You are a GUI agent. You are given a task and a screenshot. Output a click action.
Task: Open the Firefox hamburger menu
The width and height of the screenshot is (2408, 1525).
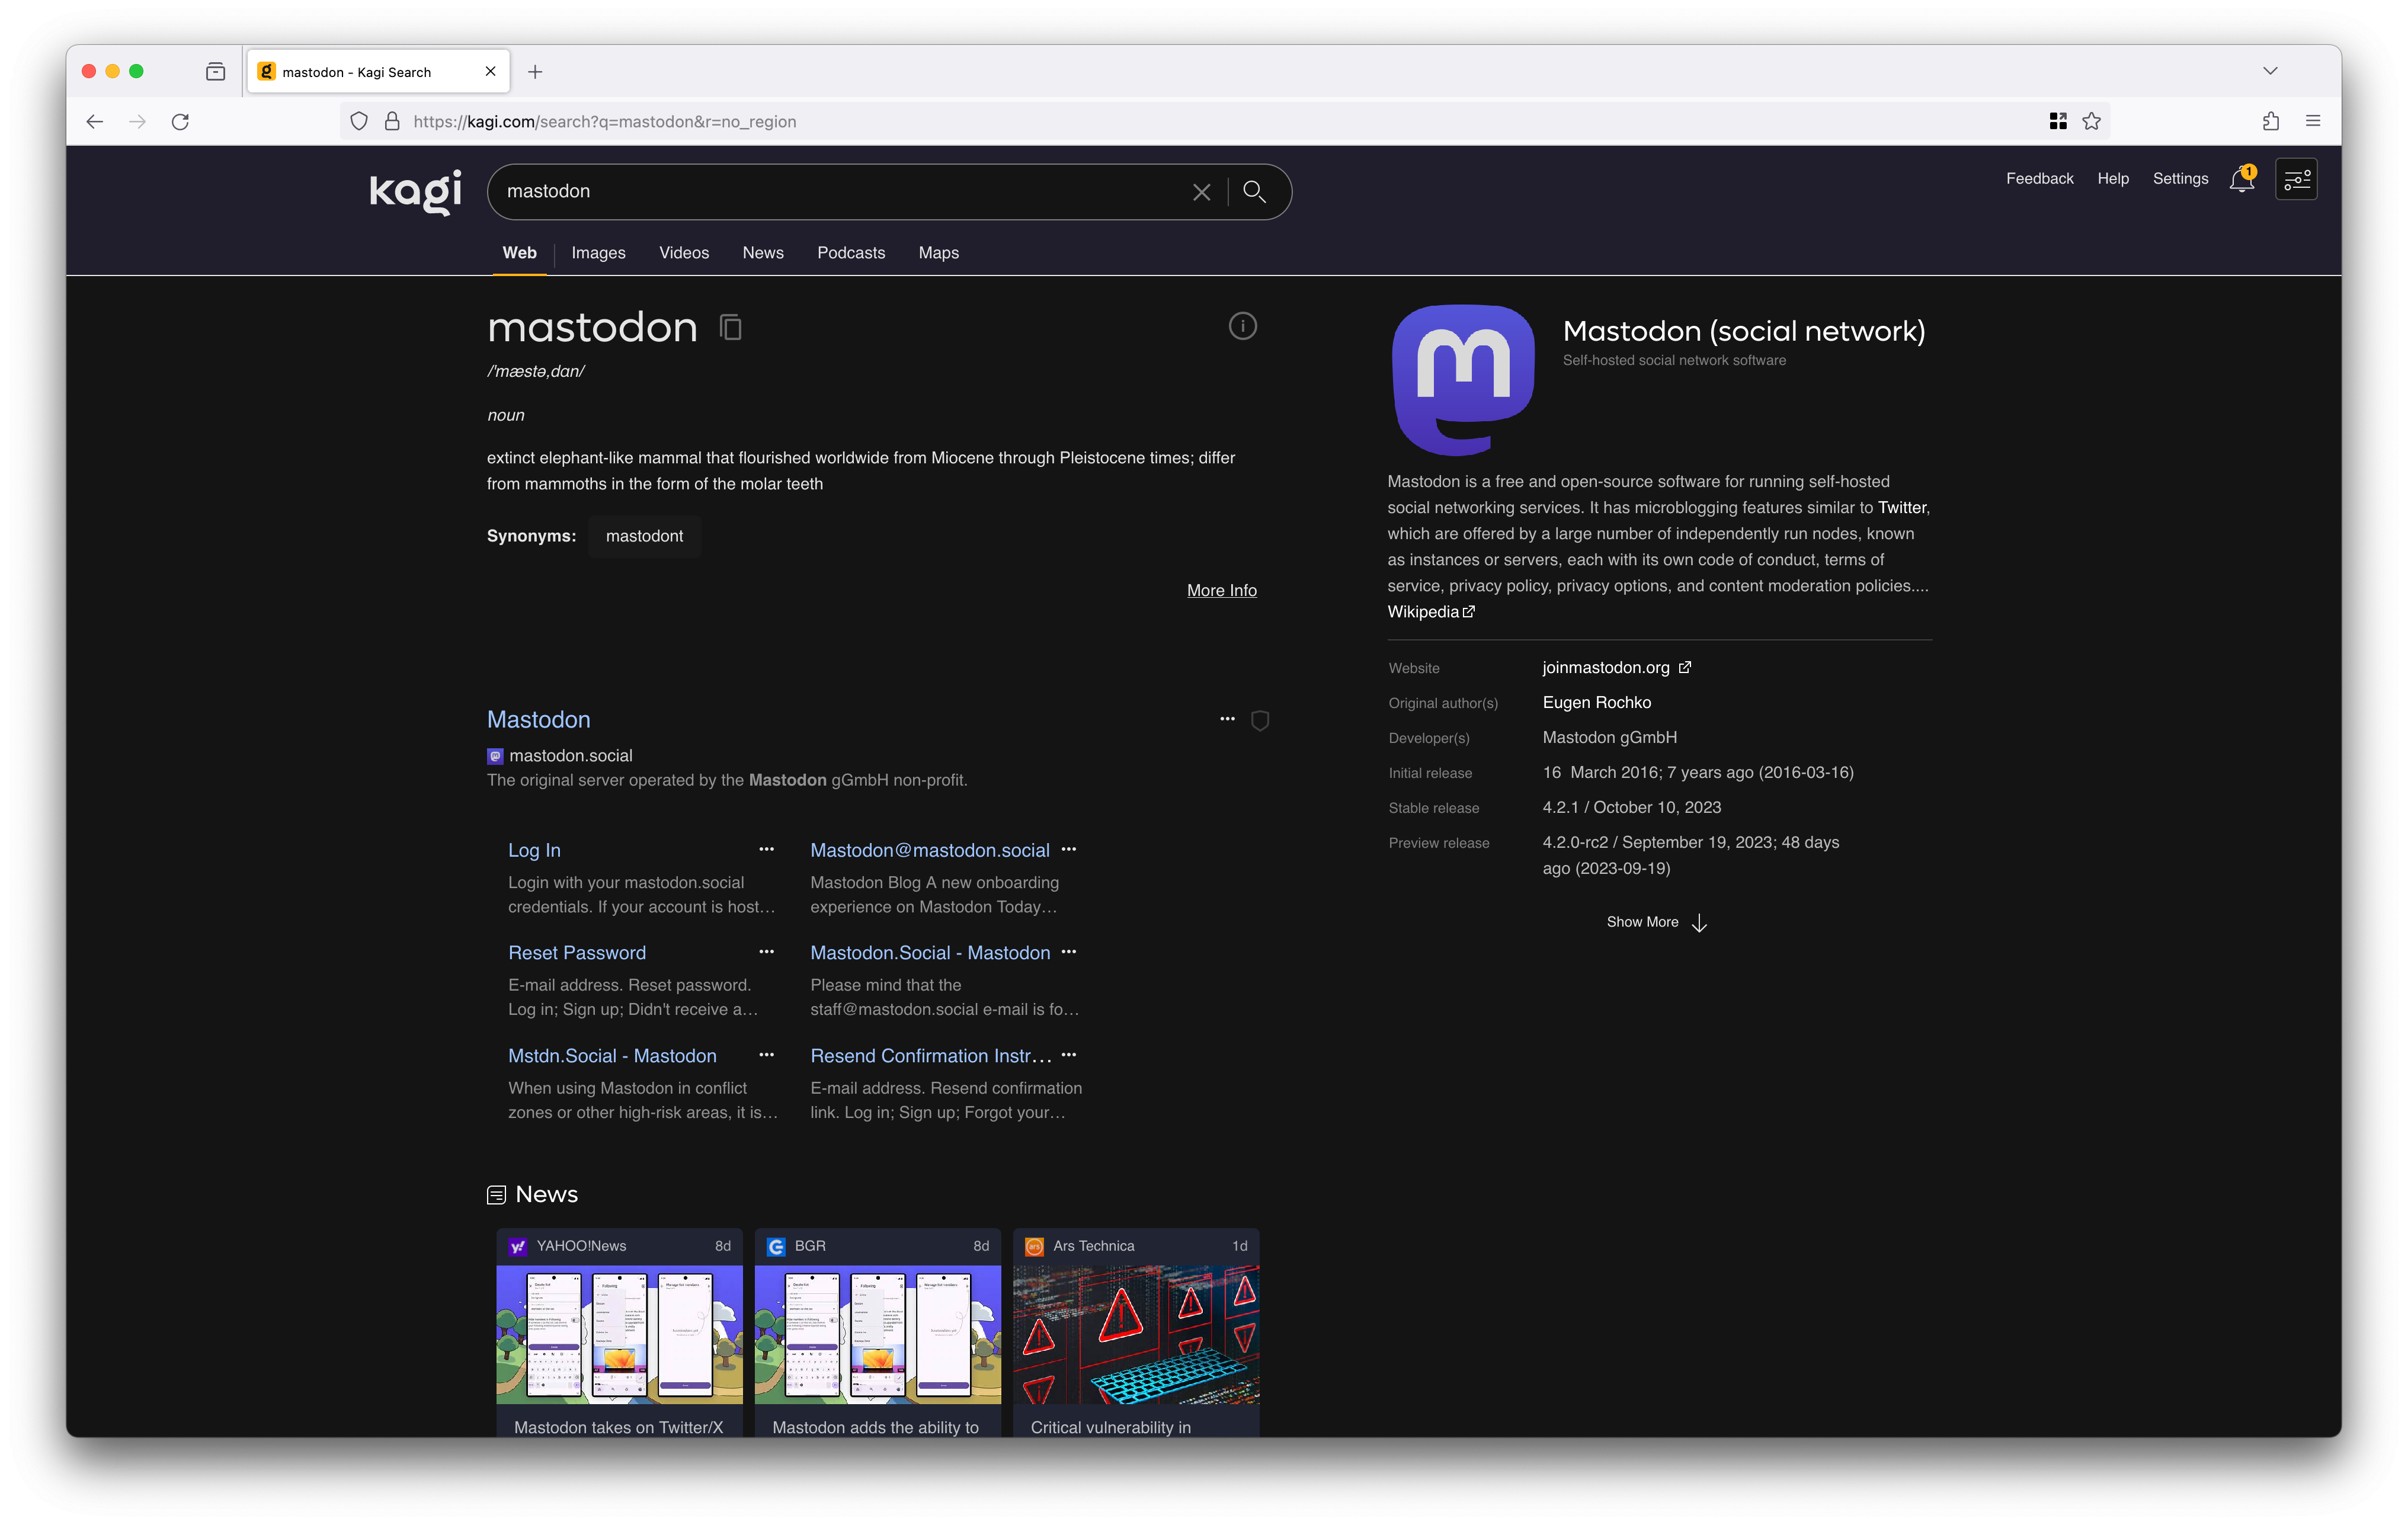point(2313,122)
